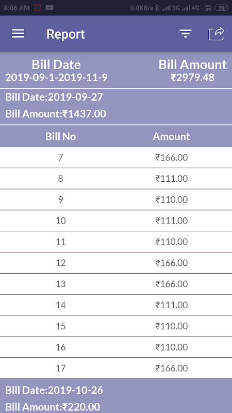Open bill number 12 row
This screenshot has height=413, width=232.
click(x=116, y=263)
